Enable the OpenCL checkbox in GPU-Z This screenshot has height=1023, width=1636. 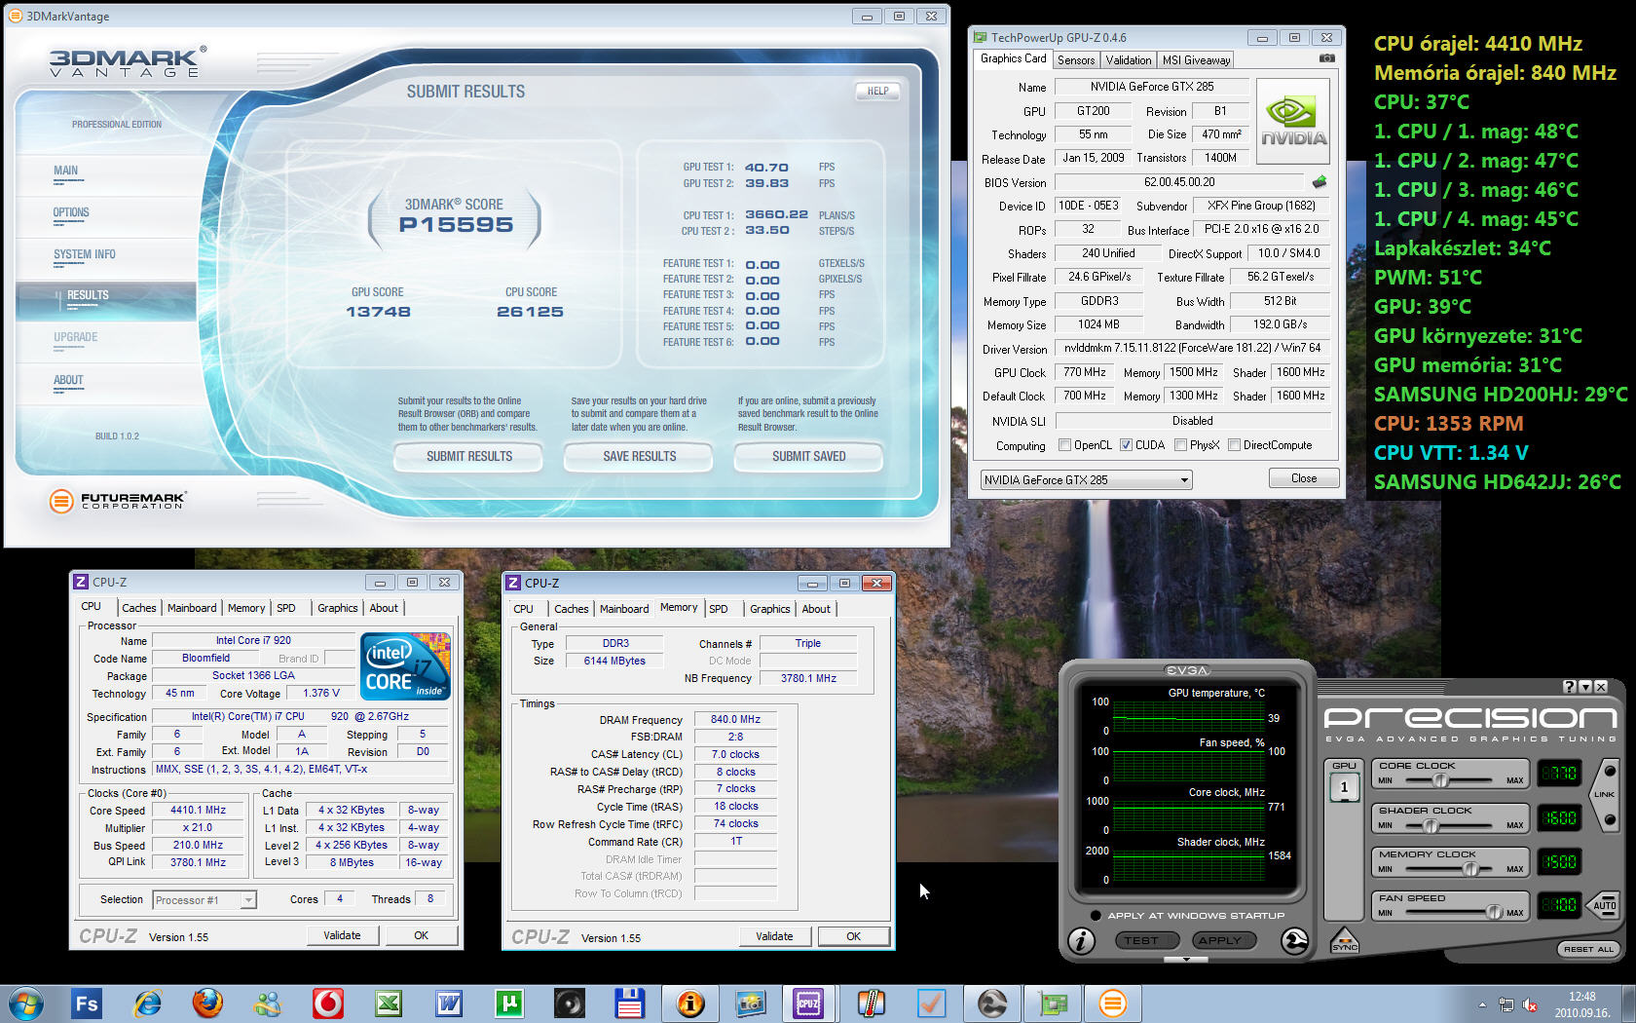(x=1065, y=445)
